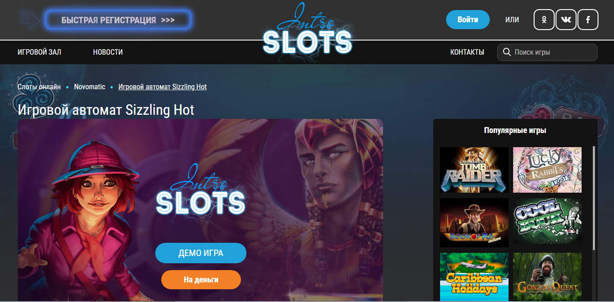This screenshot has height=302, width=614.
Task: Open the Контакты menu link
Action: (467, 52)
